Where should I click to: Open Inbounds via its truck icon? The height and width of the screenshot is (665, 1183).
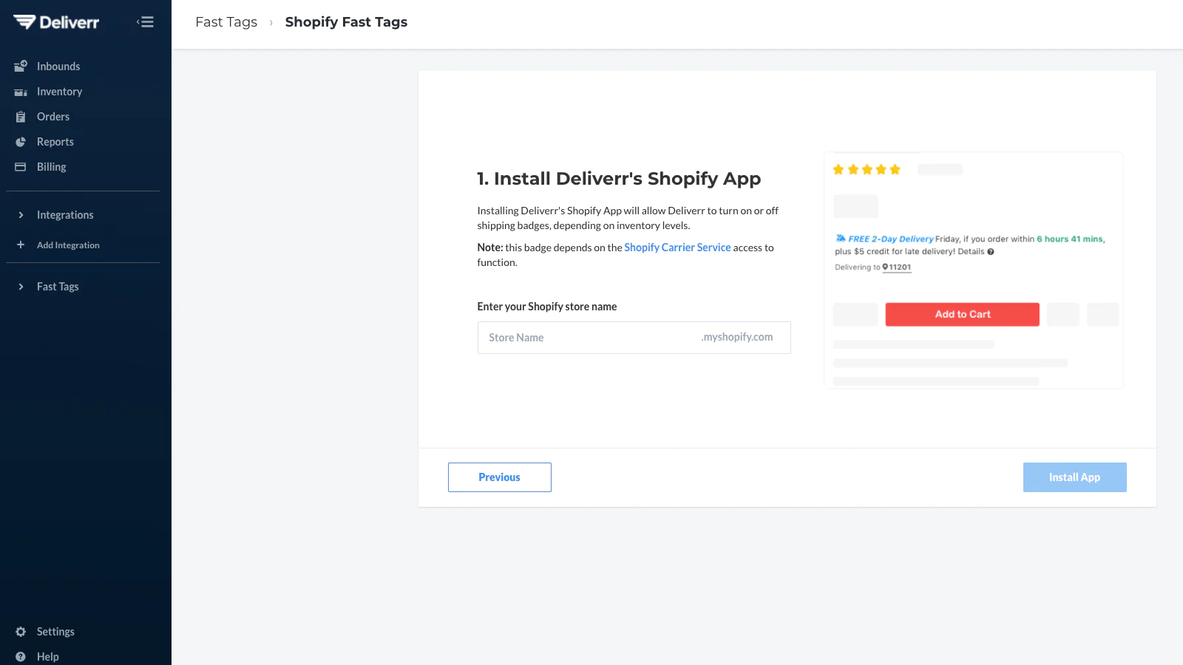pyautogui.click(x=21, y=66)
